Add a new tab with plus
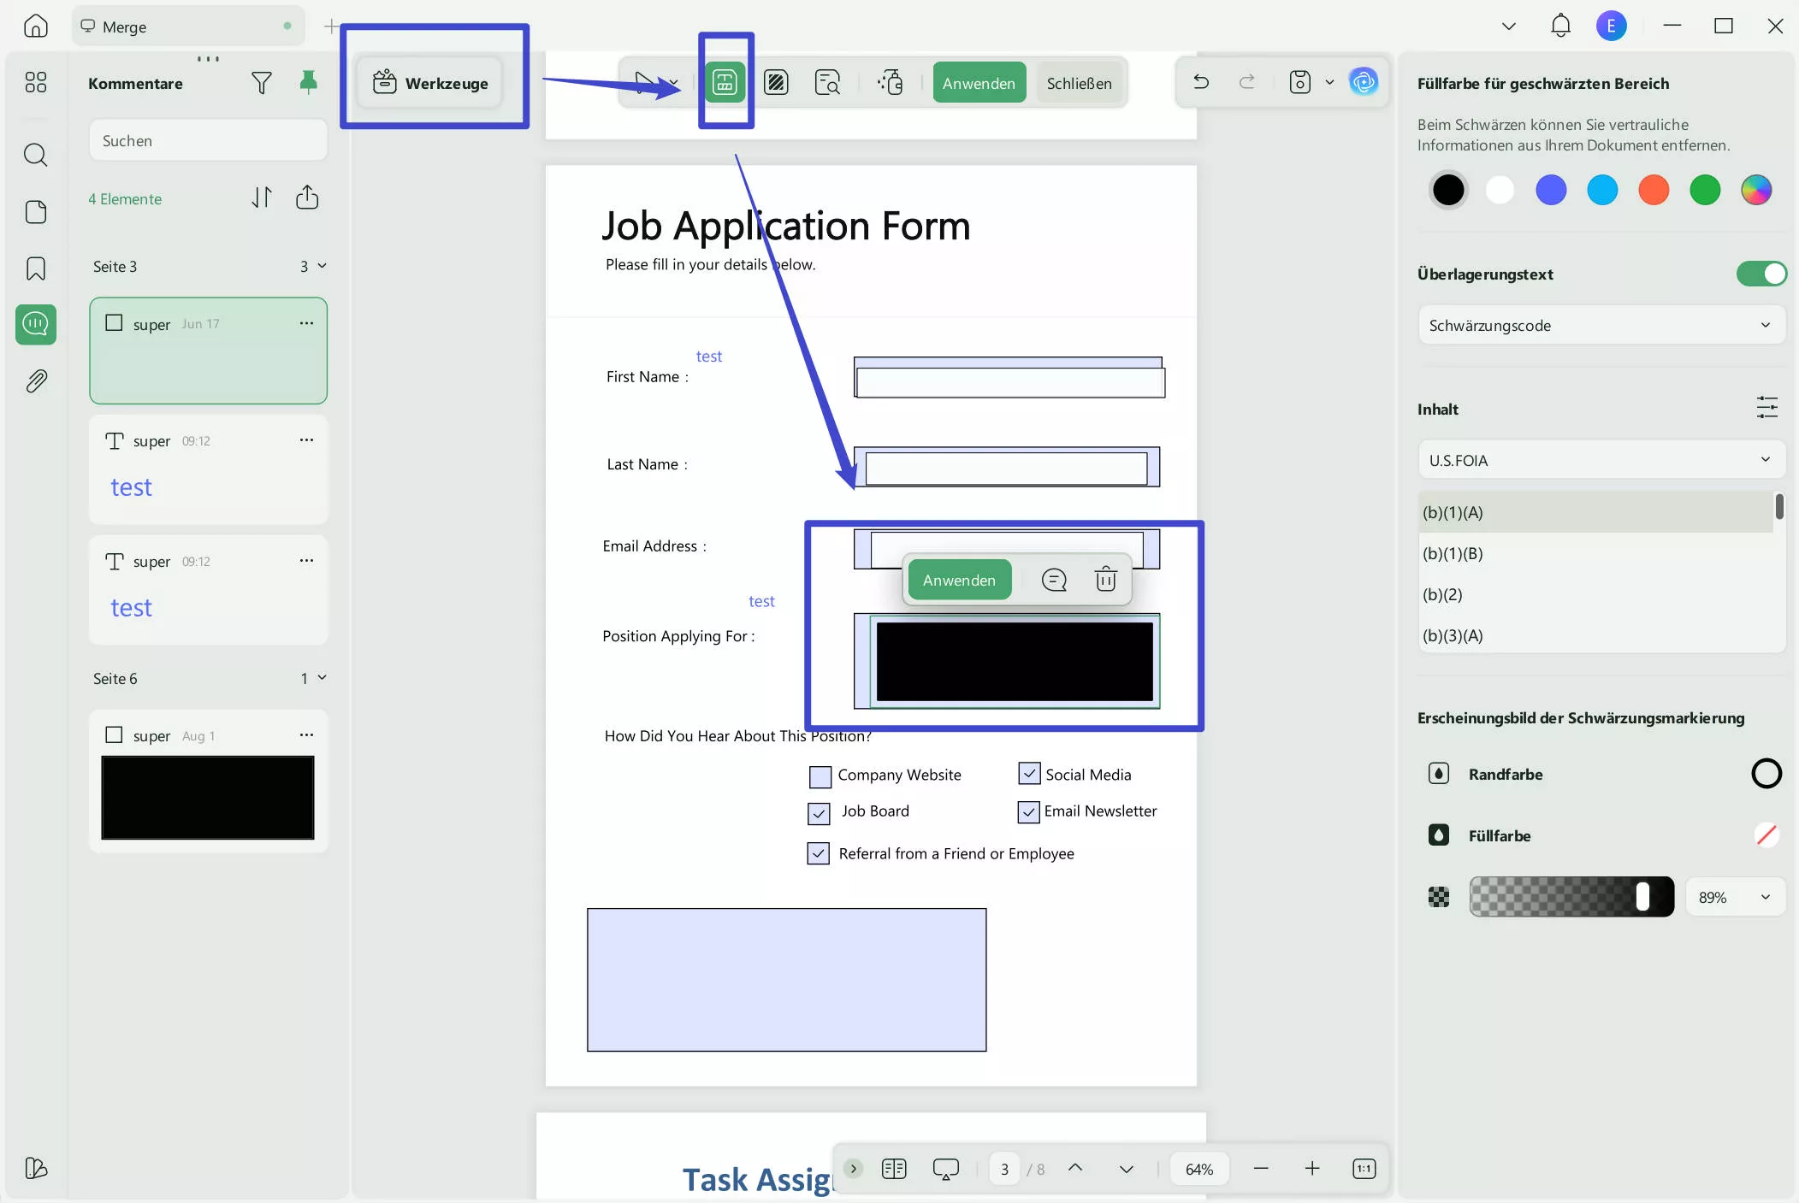This screenshot has height=1203, width=1799. (x=331, y=27)
